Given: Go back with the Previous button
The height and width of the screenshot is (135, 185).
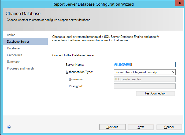Looking at the screenshot, I should point(112,127).
